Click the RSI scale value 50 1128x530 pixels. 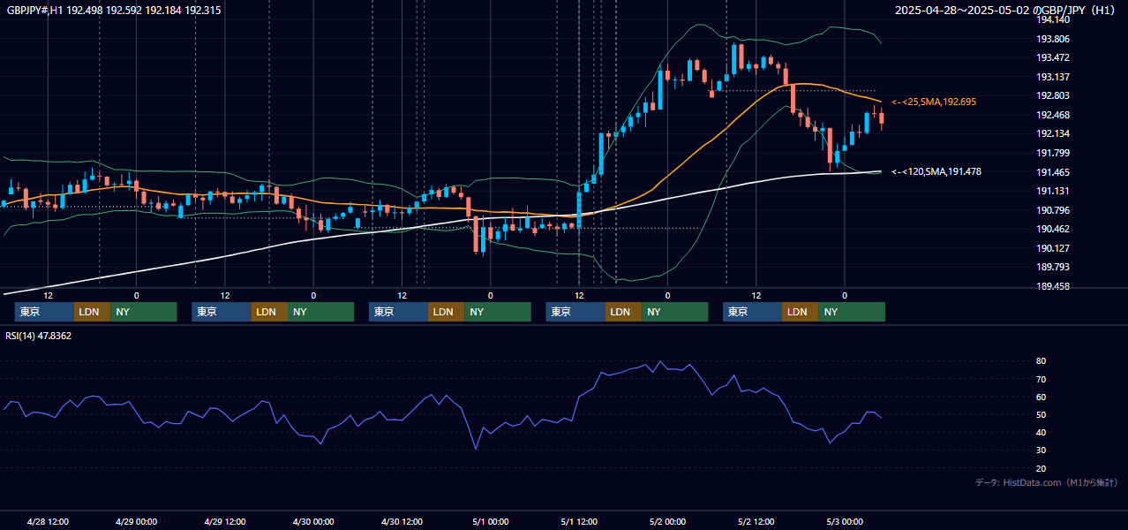click(x=1042, y=414)
